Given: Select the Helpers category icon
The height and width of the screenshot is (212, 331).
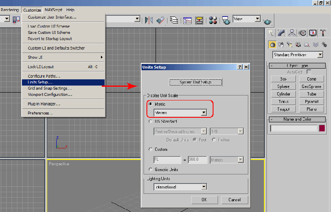Looking at the screenshot, I should (307, 45).
